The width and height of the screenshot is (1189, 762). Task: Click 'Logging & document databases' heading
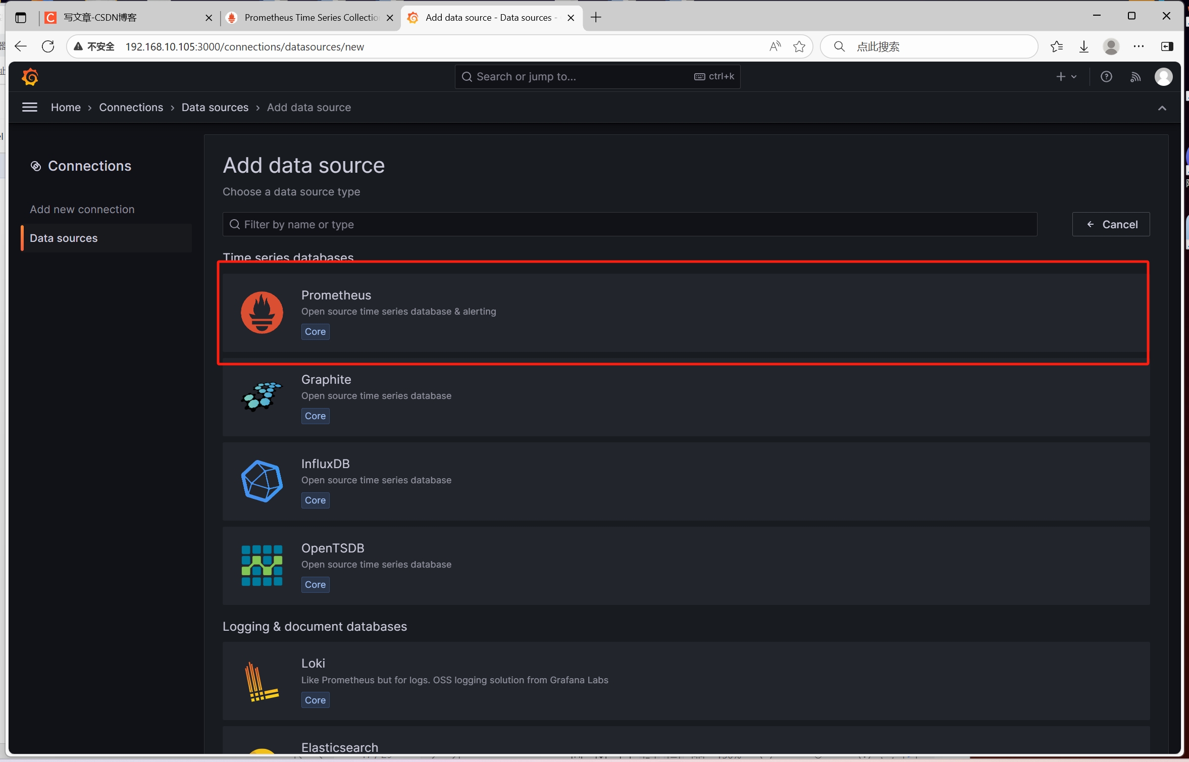(315, 627)
